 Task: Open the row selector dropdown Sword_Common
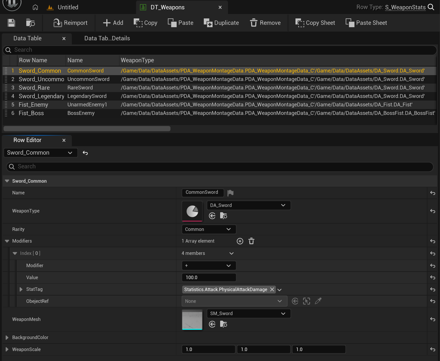[x=41, y=153]
